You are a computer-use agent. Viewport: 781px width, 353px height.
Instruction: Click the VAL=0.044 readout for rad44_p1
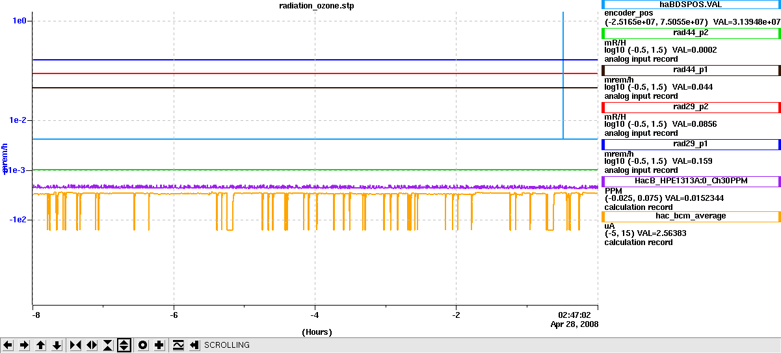(692, 87)
